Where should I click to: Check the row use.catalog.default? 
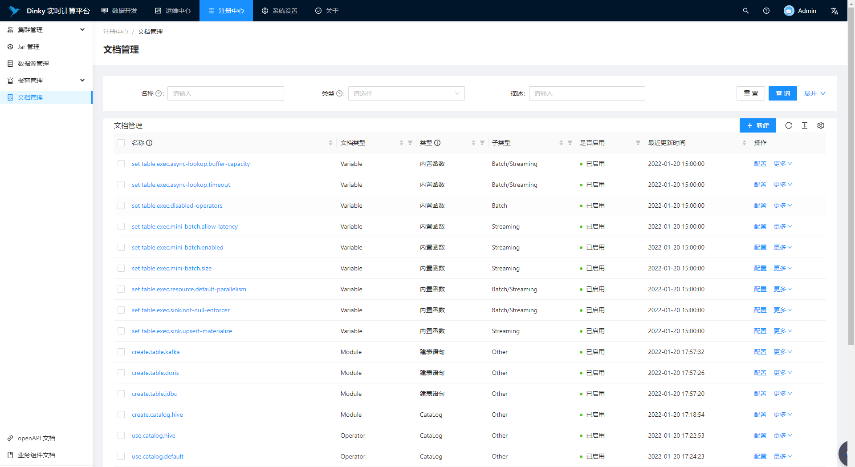[121, 456]
